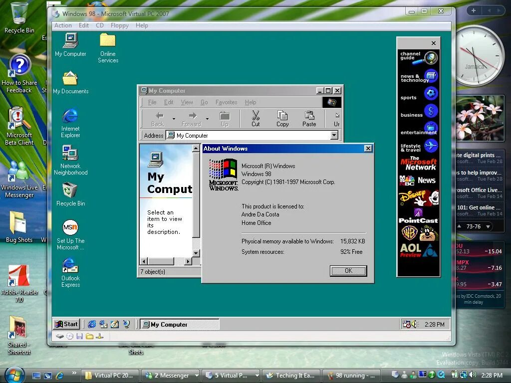Open the entertainment channel
Screen dimensions: 511x383
(x=419, y=129)
